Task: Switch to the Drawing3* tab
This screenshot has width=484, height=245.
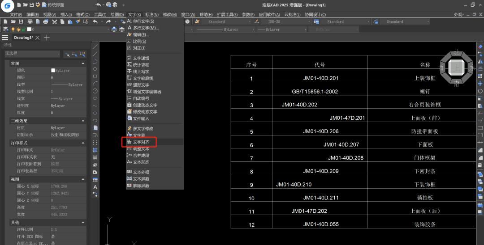Action: 23,38
